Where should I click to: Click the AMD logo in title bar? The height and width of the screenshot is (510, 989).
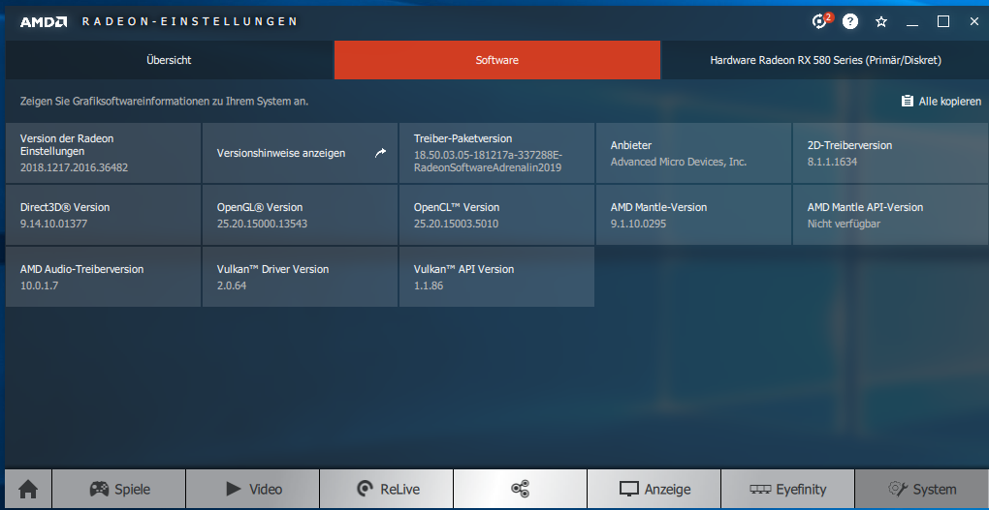coord(43,22)
